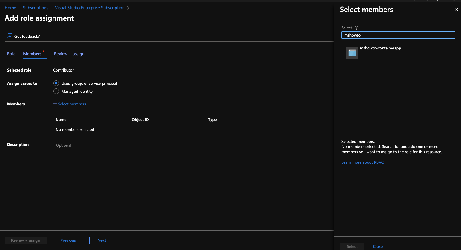This screenshot has height=250, width=461.
Task: Click the Select members link
Action: [x=72, y=104]
